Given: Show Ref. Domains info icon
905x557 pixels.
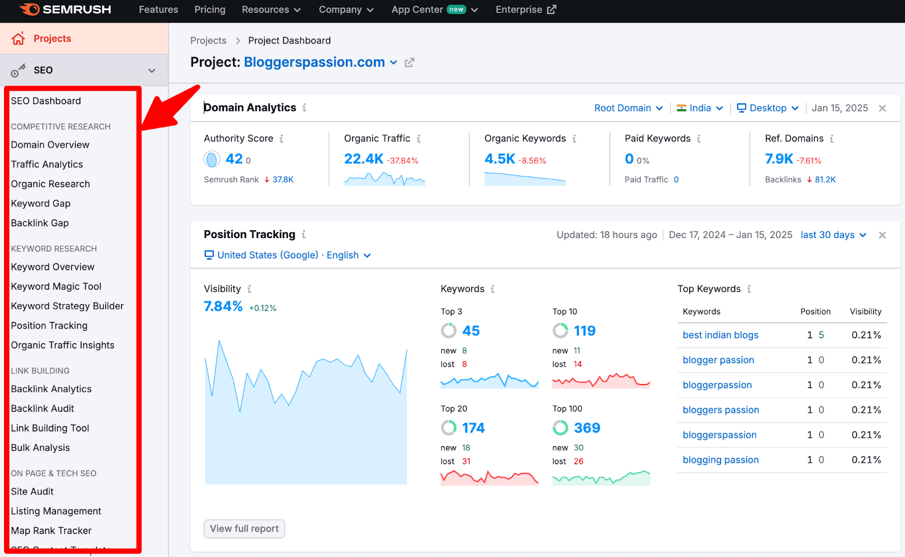Looking at the screenshot, I should pos(831,139).
